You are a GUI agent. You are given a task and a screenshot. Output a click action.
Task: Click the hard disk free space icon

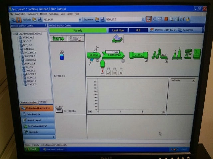click(x=60, y=111)
